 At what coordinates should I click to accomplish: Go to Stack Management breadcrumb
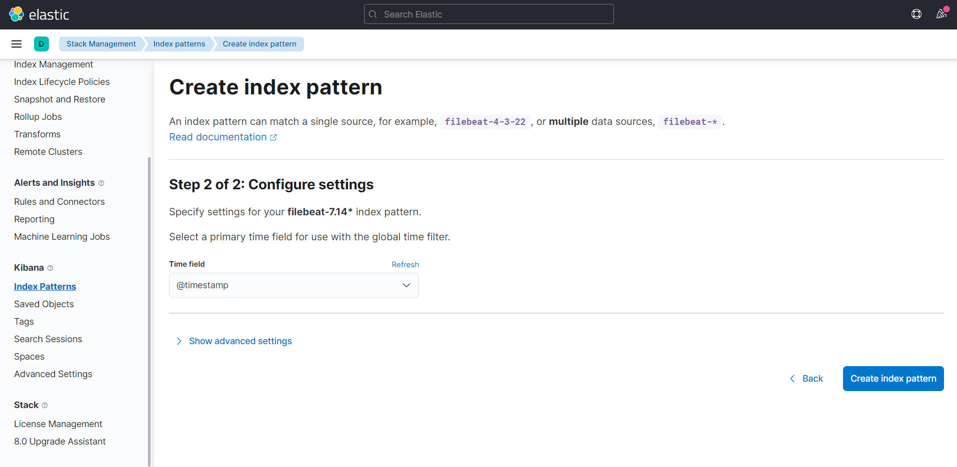tap(101, 44)
